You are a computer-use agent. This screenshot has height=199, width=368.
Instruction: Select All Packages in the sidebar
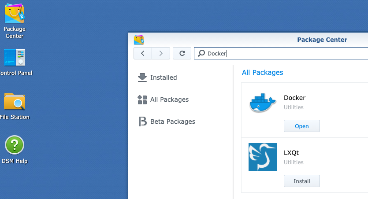pos(169,99)
